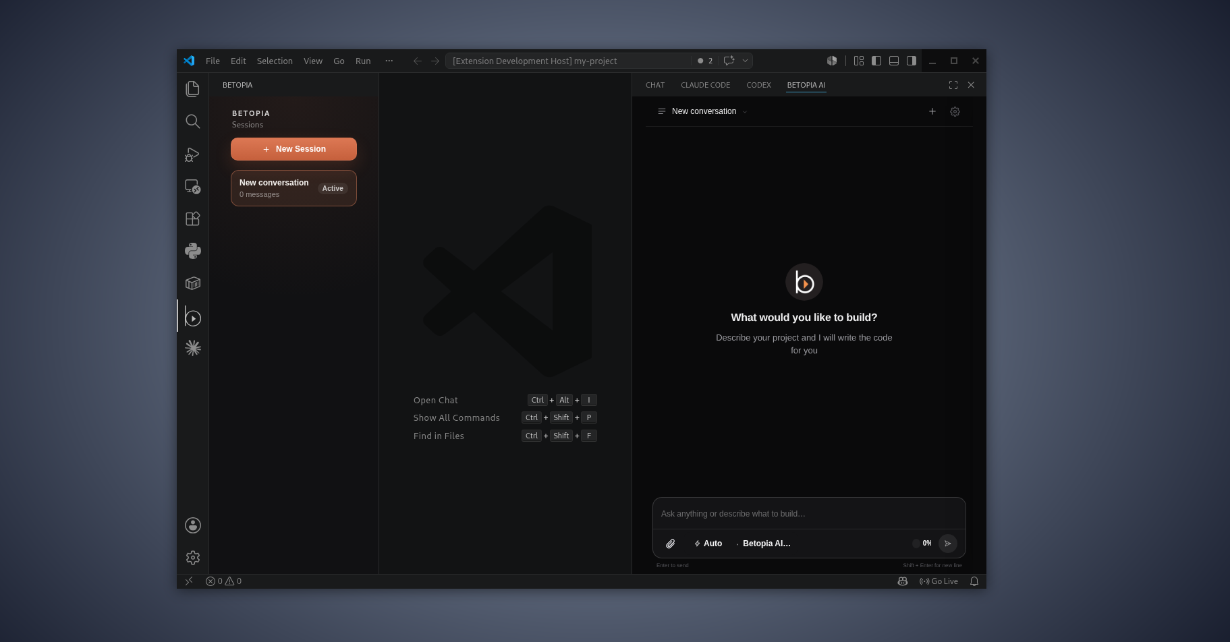The height and width of the screenshot is (642, 1230).
Task: Open the Search view in activity bar
Action: pos(192,121)
